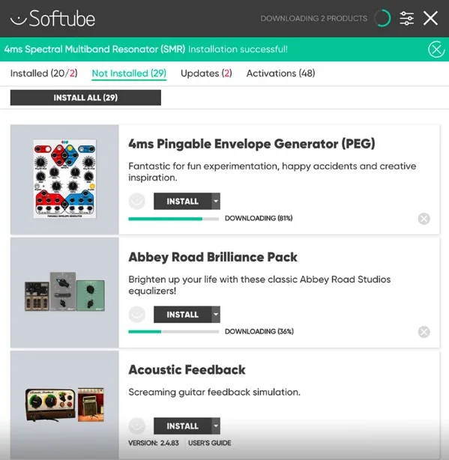
Task: Switch to the Installed tab
Action: pyautogui.click(x=44, y=73)
